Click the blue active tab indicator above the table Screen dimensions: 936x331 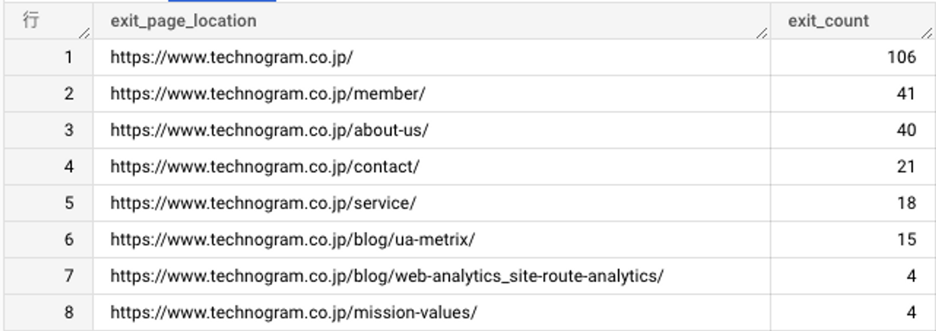coord(222,1)
